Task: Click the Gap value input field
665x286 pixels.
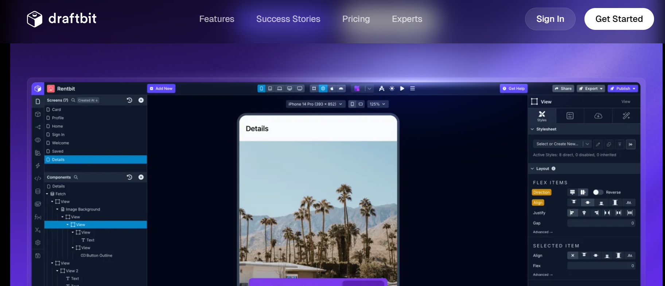Action: pyautogui.click(x=601, y=223)
